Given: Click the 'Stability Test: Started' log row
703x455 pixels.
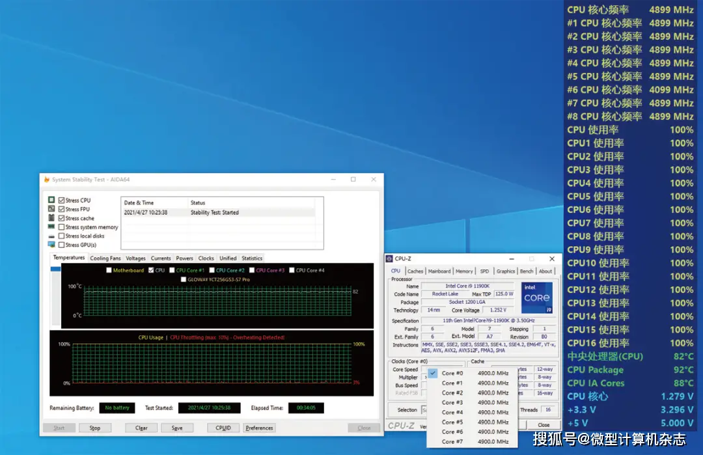Looking at the screenshot, I should pyautogui.click(x=218, y=212).
